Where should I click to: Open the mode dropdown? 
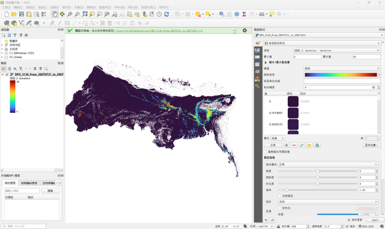[x=278, y=138]
